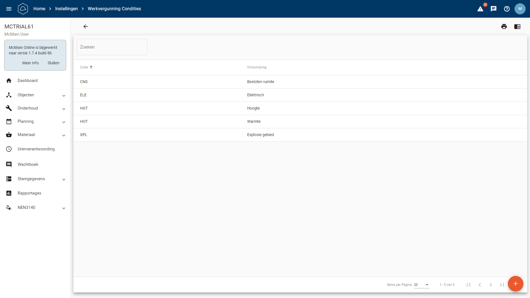Image resolution: width=530 pixels, height=298 pixels.
Task: Open the user avatar menu
Action: pos(520,9)
